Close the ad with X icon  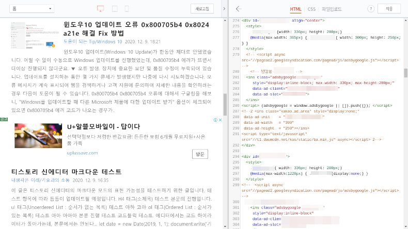tap(220, 120)
